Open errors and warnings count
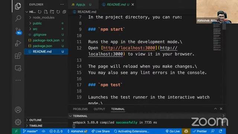The height and width of the screenshot is (134, 238). click(x=56, y=131)
